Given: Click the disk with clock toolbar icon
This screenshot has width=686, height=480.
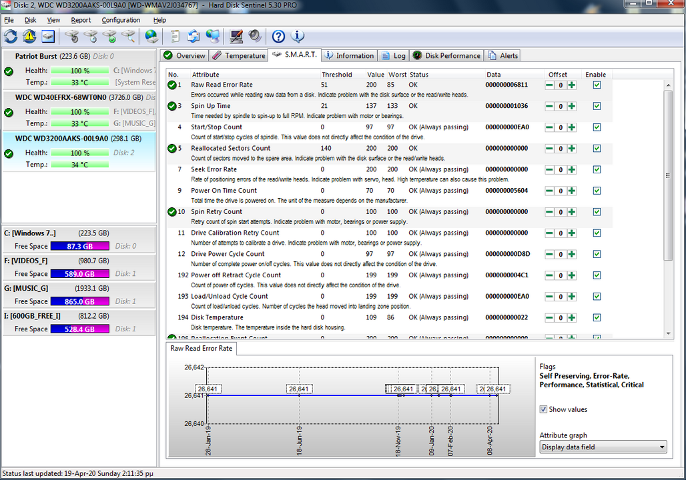Looking at the screenshot, I should [91, 36].
